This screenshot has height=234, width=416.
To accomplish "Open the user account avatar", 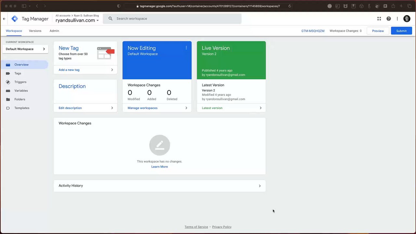I will [407, 19].
